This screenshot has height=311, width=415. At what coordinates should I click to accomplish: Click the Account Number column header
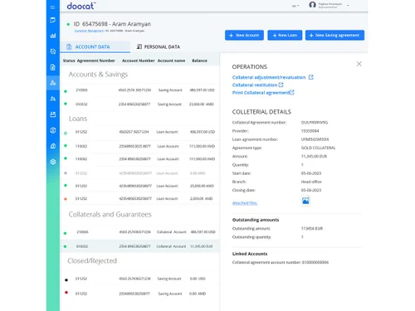pos(139,61)
